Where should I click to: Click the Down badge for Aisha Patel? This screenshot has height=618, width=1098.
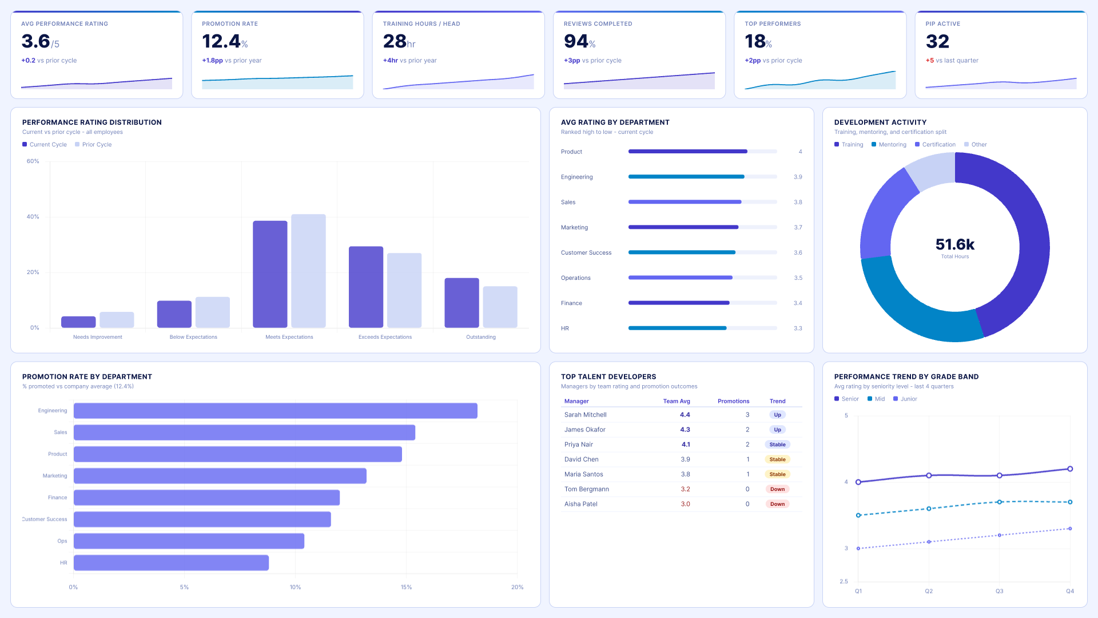(777, 504)
